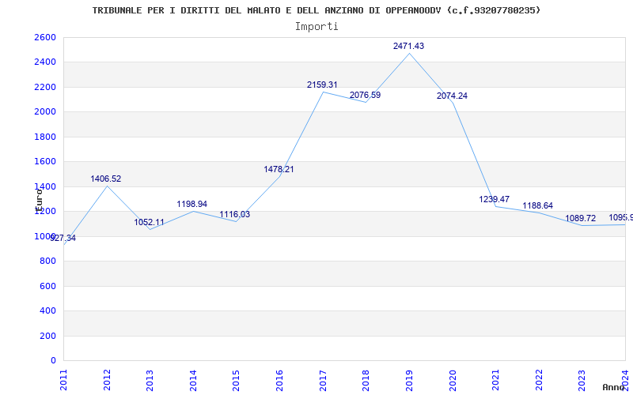
Task: Click the 2016 x-axis year label
Action: pyautogui.click(x=280, y=381)
